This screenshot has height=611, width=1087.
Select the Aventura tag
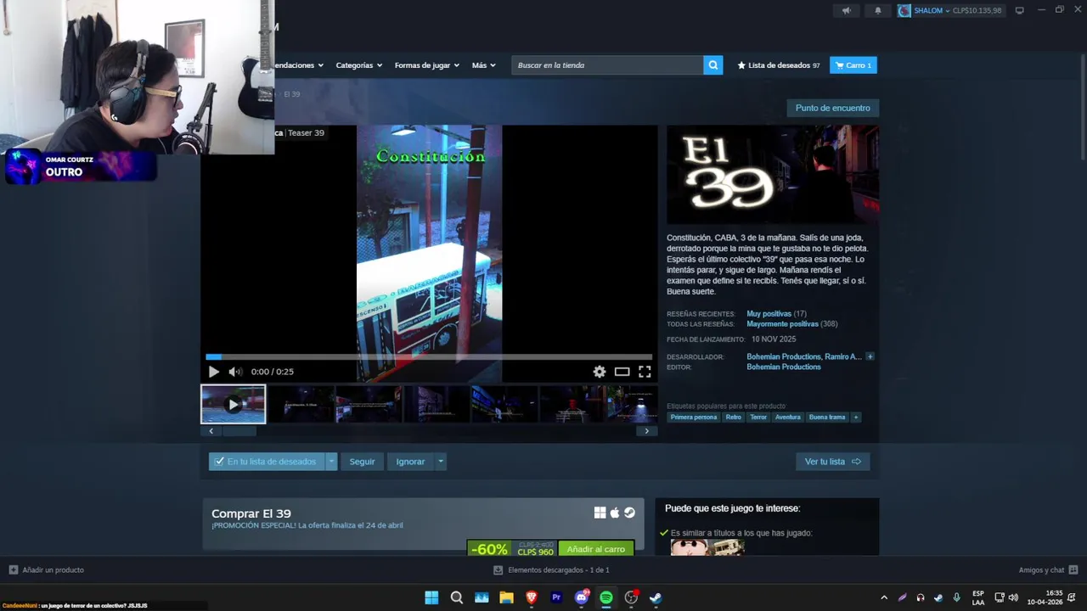[x=788, y=418]
